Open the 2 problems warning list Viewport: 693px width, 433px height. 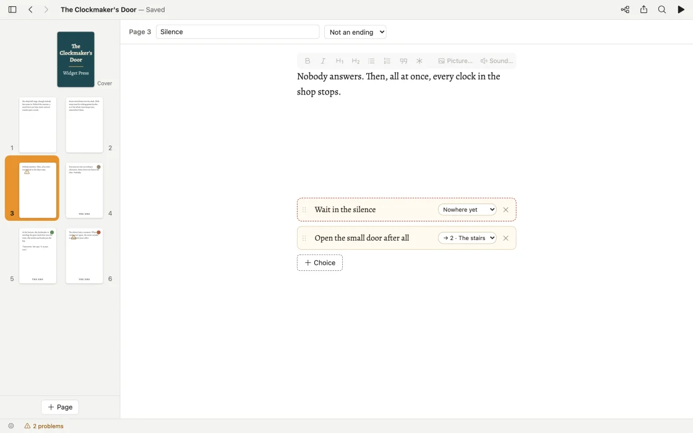44,426
